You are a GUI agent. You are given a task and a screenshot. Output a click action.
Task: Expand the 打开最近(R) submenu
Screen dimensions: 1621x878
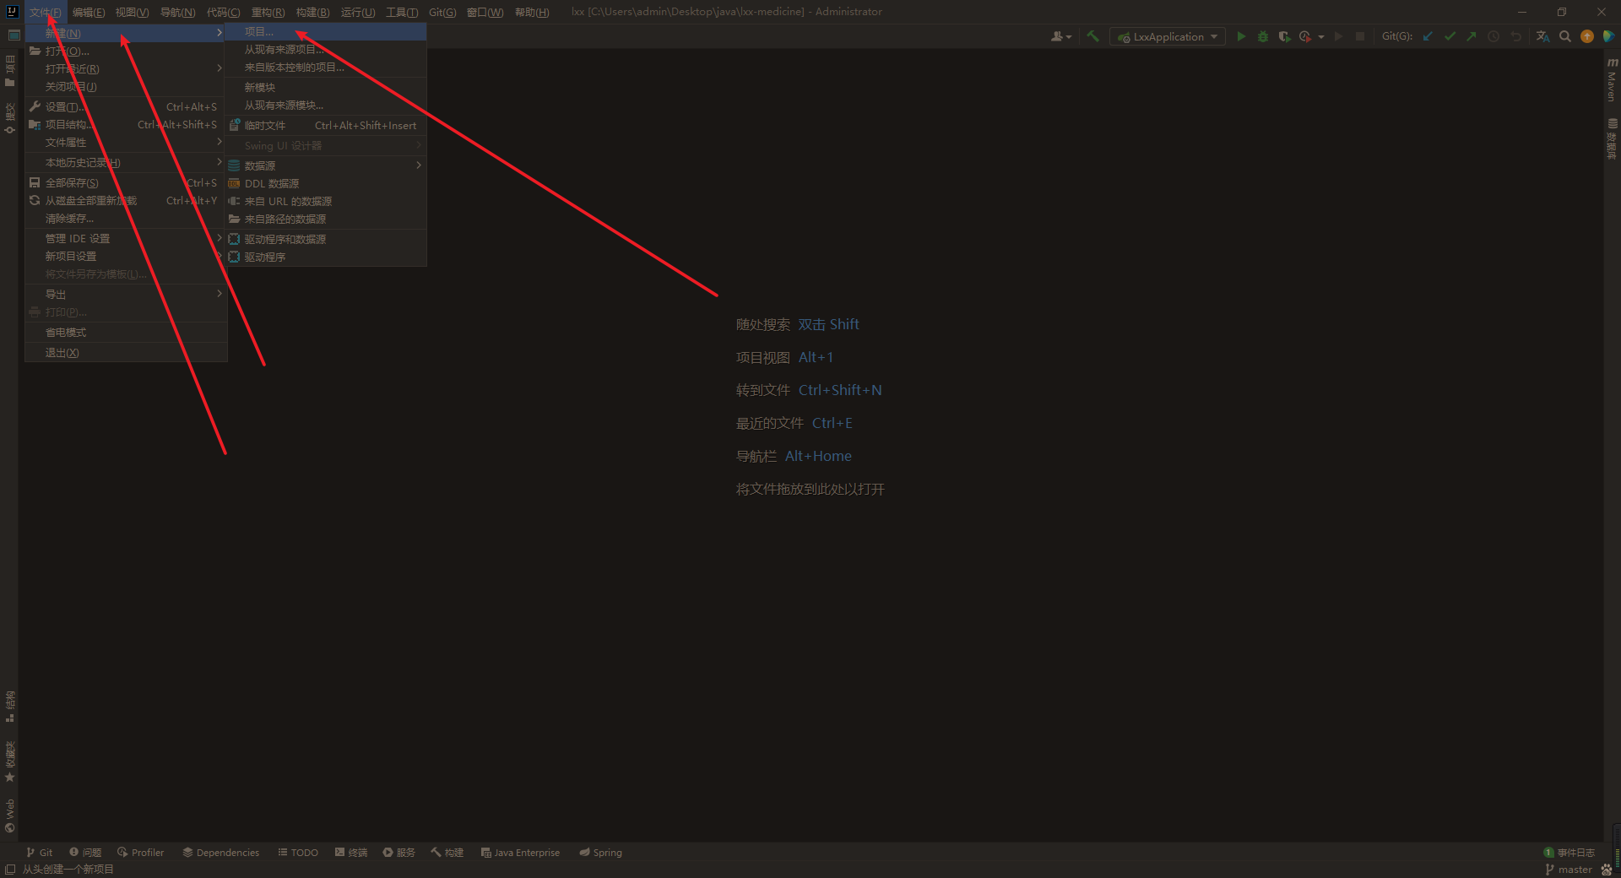(x=126, y=69)
